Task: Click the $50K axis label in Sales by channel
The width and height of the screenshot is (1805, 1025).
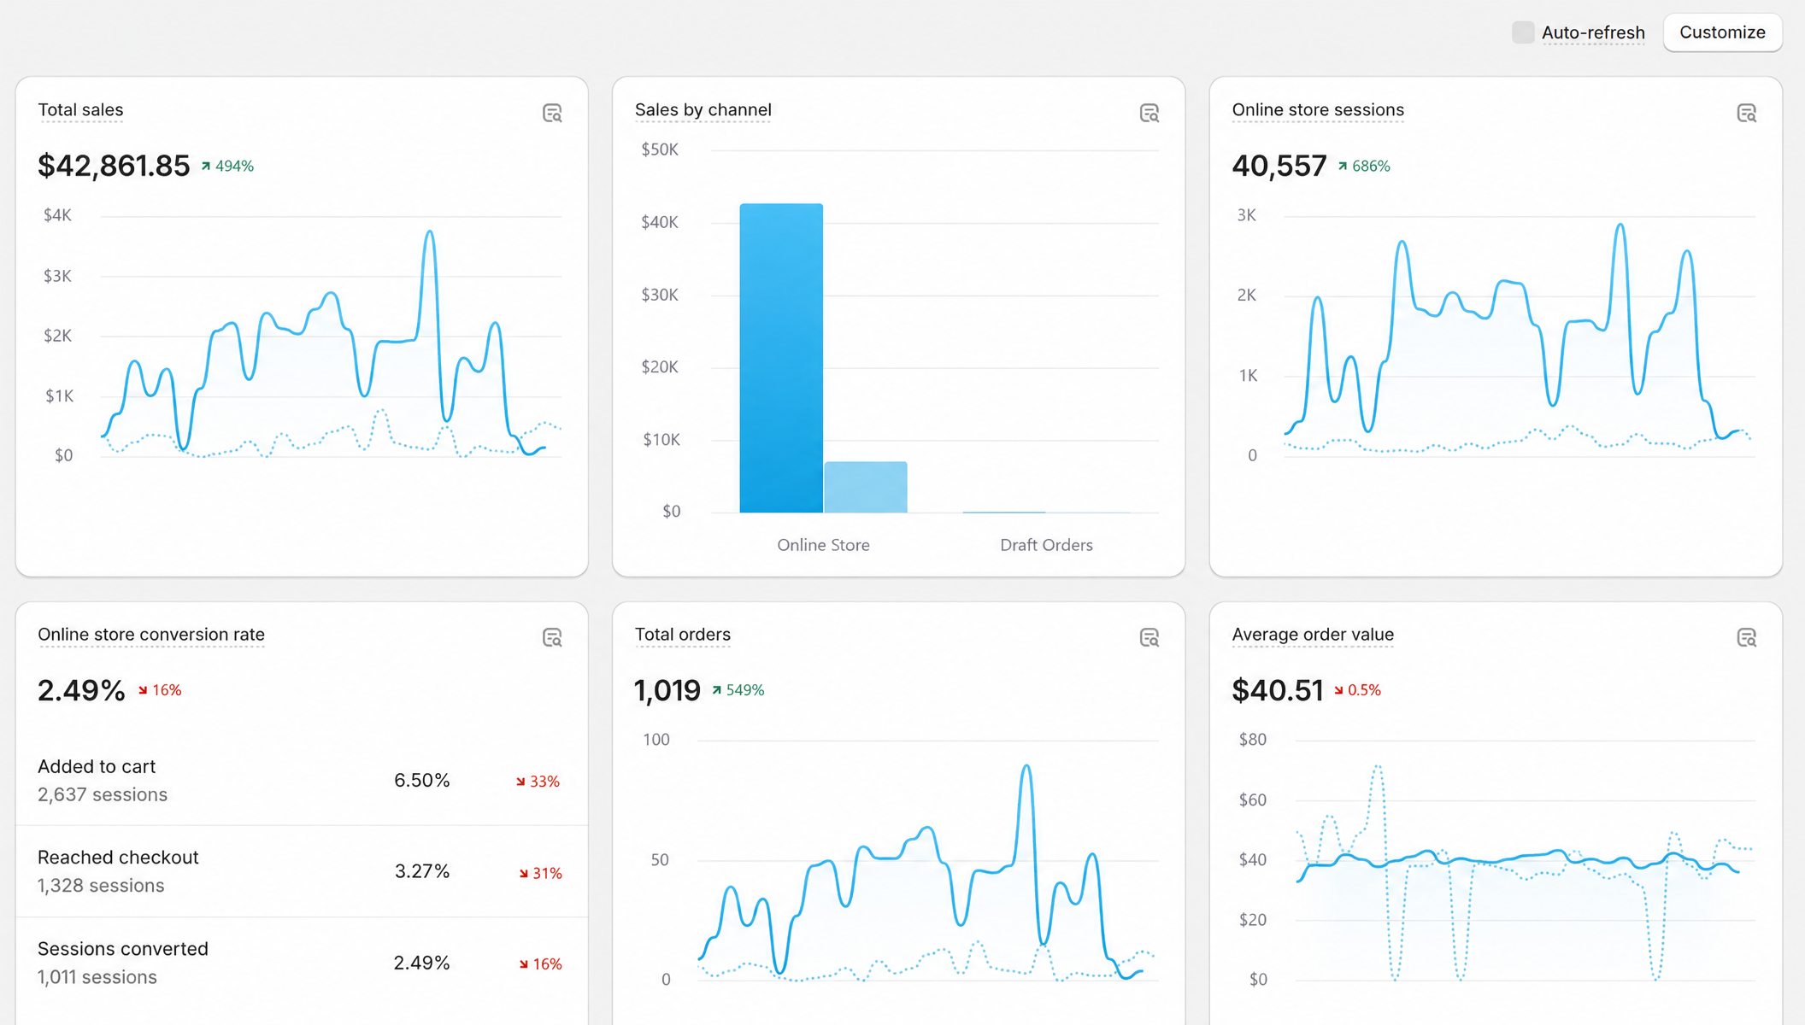Action: pyautogui.click(x=660, y=149)
